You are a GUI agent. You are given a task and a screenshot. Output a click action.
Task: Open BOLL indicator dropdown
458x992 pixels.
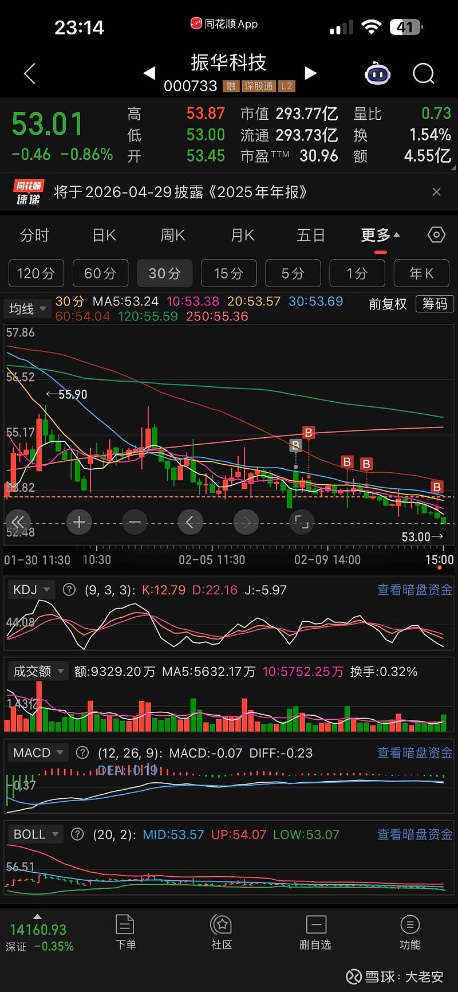(35, 834)
